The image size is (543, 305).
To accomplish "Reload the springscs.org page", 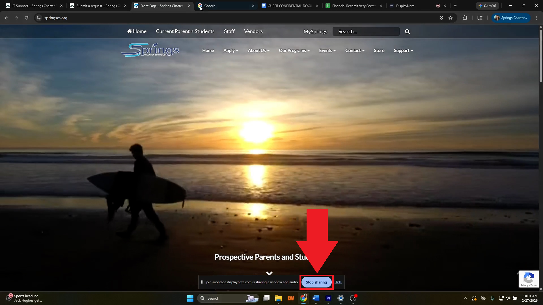I will click(27, 18).
